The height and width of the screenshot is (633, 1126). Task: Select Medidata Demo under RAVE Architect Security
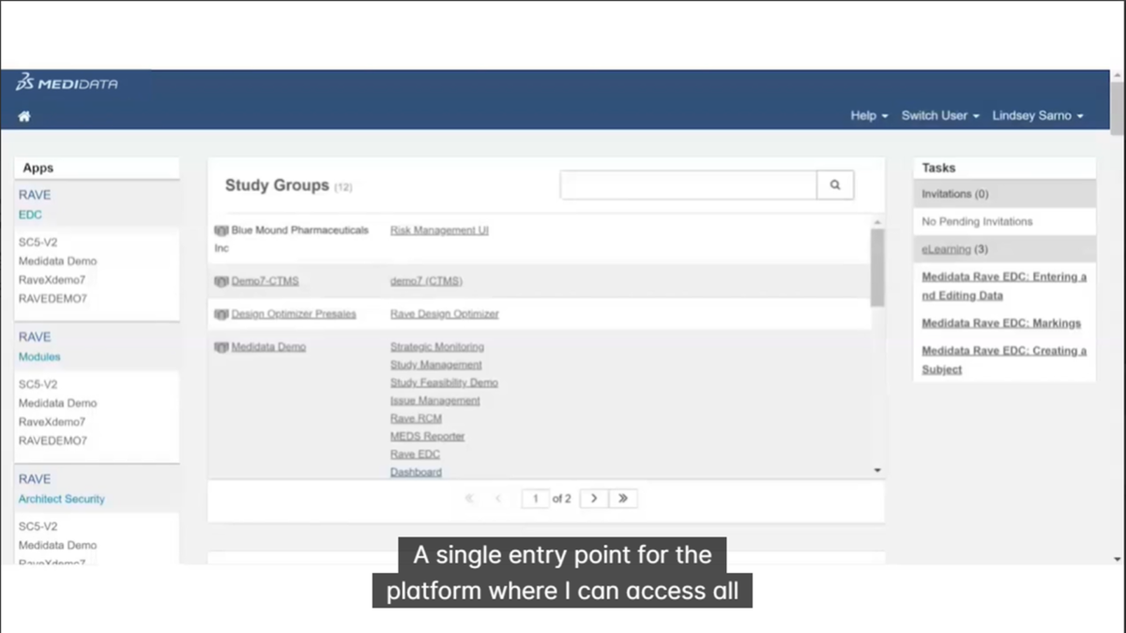point(57,545)
